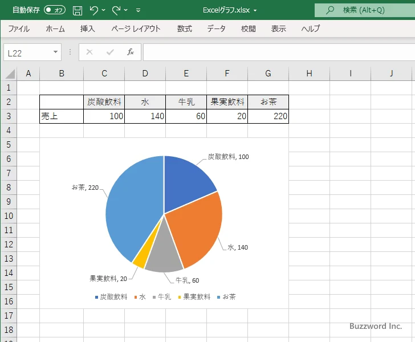Click the 検索 (Alt+Q) search box
Viewport: 415px width, 342px height.
coord(365,10)
